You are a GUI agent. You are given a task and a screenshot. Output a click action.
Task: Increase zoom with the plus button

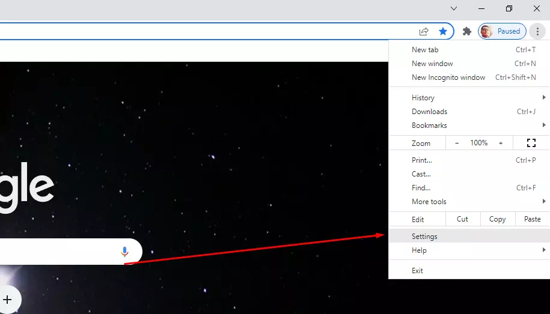[x=501, y=143]
